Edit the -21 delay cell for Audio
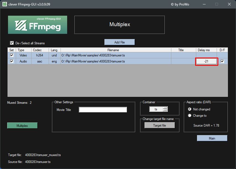The width and height of the screenshot is (236, 169). 206,61
